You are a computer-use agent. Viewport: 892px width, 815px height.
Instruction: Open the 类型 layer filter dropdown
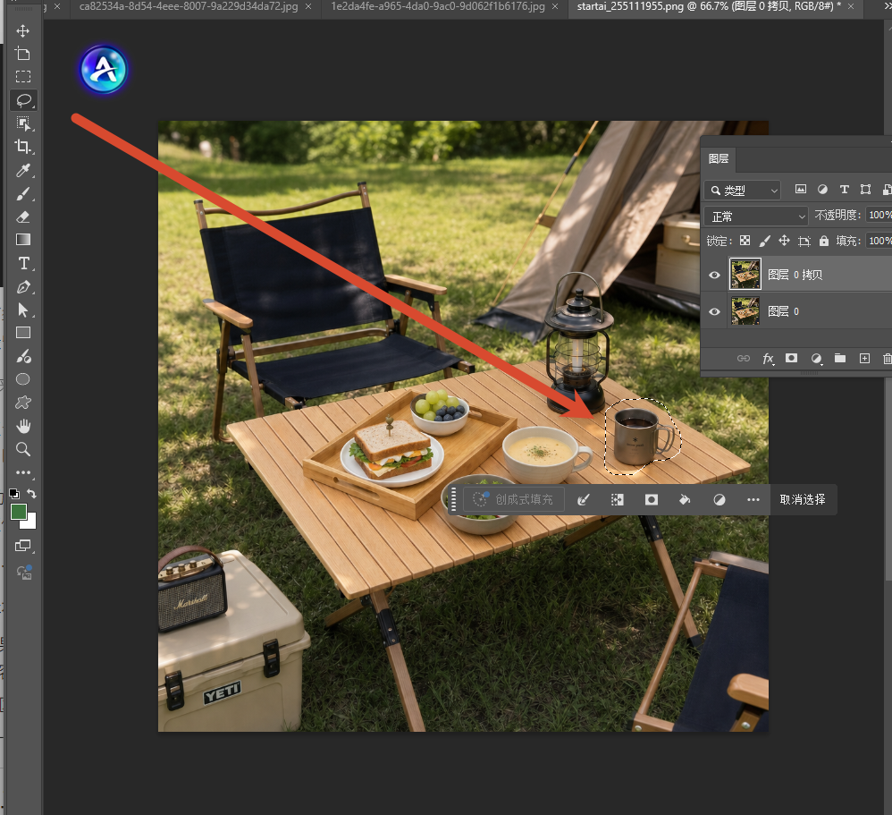coord(743,191)
